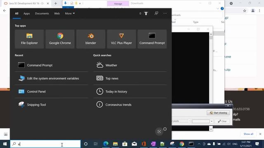Show hidden system tray icons
The height and width of the screenshot is (148, 264).
coord(199,144)
